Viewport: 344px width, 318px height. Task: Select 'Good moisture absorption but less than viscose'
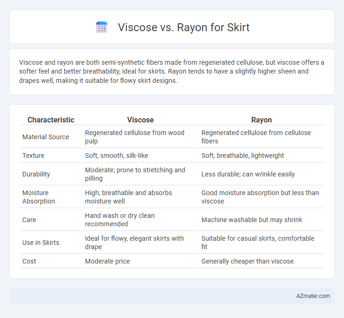tap(262, 197)
